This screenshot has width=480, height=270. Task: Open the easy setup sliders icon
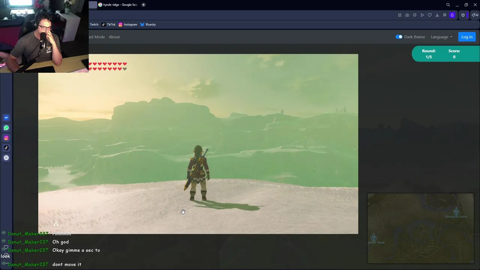click(445, 15)
